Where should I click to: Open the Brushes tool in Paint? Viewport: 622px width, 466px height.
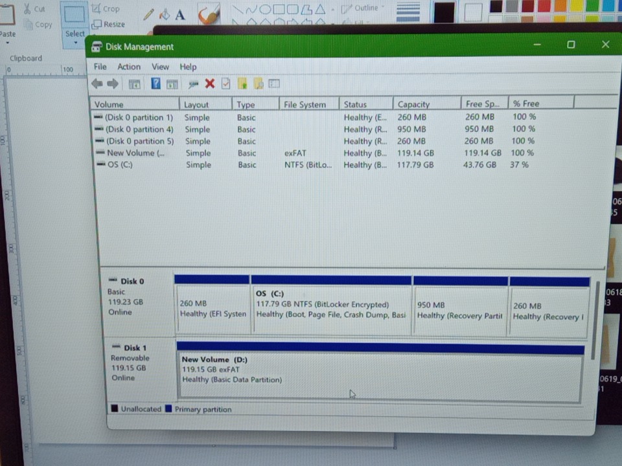[x=209, y=14]
